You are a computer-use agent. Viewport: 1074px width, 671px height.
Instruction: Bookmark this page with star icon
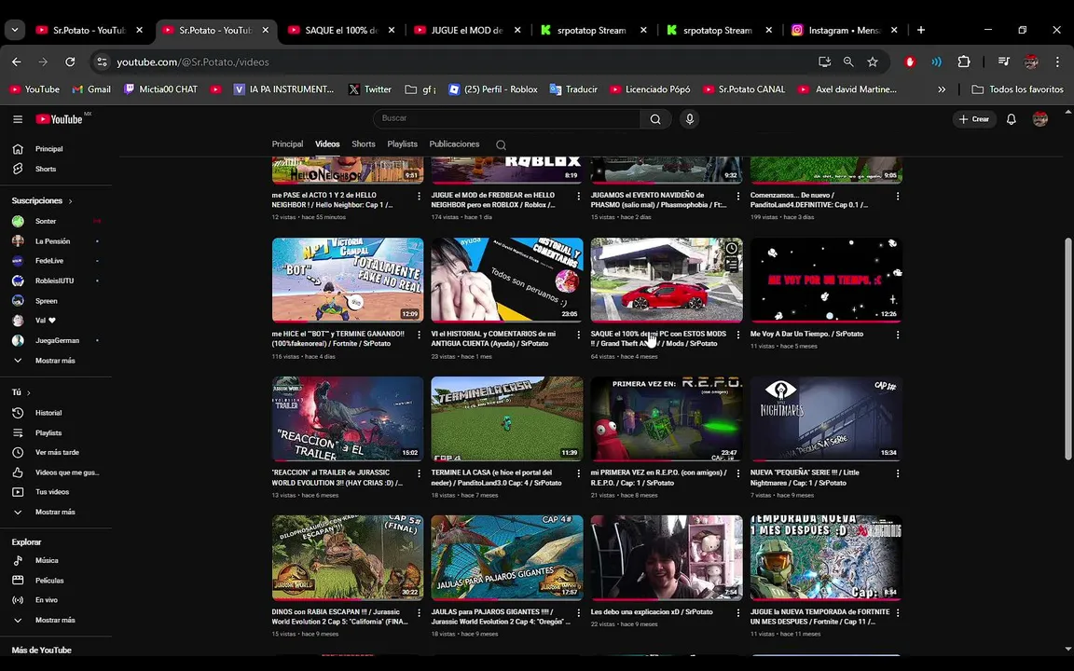point(873,62)
